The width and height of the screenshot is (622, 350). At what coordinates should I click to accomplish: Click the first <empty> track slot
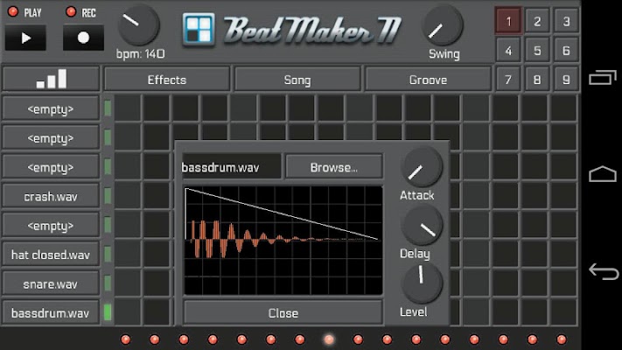[x=51, y=108]
